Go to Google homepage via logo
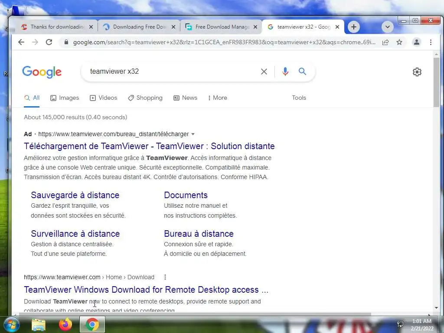This screenshot has width=444, height=333. (x=42, y=72)
